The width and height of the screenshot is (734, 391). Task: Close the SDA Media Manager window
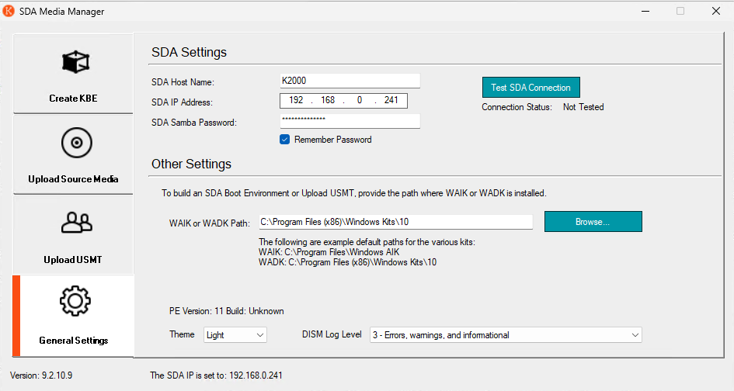click(715, 12)
